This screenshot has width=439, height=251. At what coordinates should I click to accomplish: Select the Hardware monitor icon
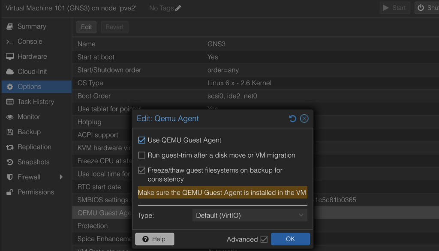9,57
